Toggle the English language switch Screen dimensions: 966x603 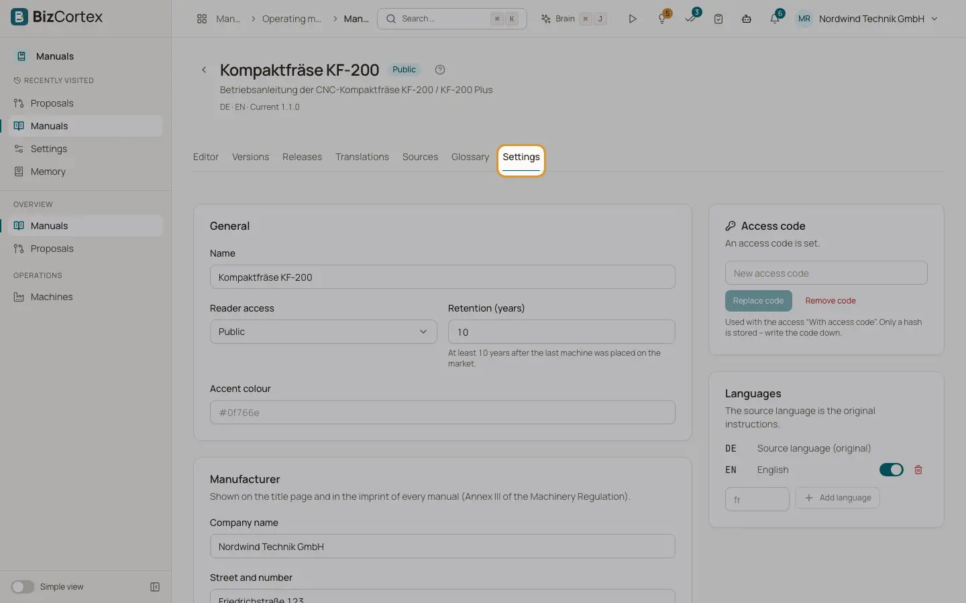[x=892, y=470]
